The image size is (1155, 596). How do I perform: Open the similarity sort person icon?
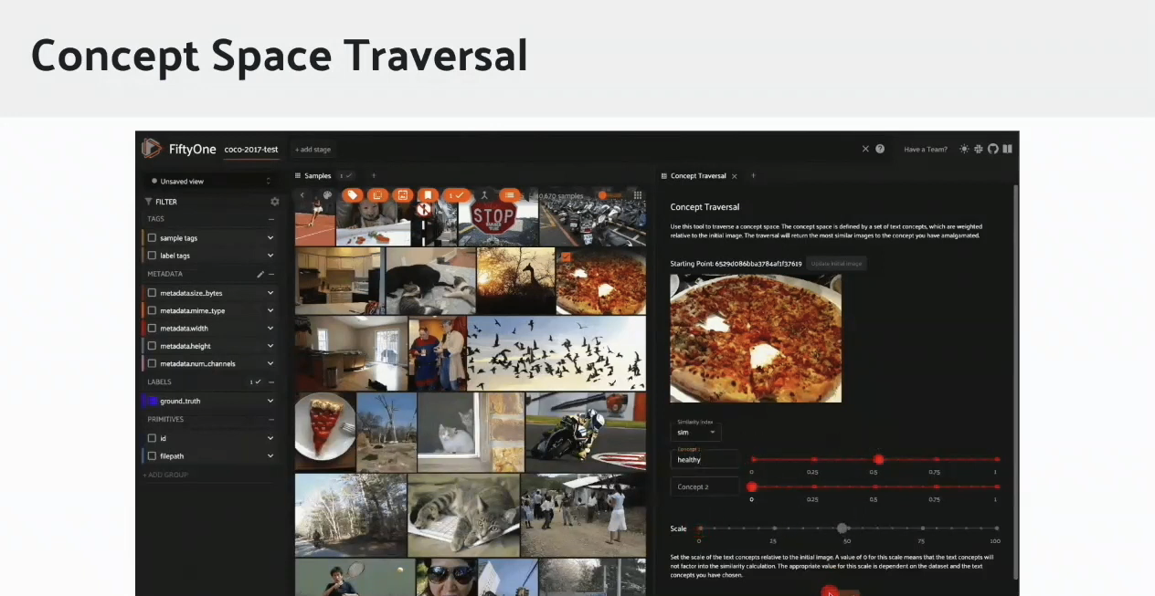tap(485, 195)
